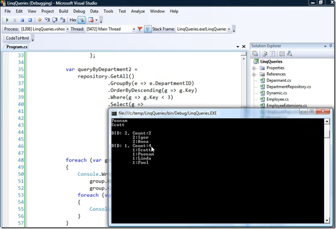Image resolution: width=336 pixels, height=229 pixels.
Task: Select EmployeeExtensions.cs in Solution Explorer
Action: pos(287,106)
